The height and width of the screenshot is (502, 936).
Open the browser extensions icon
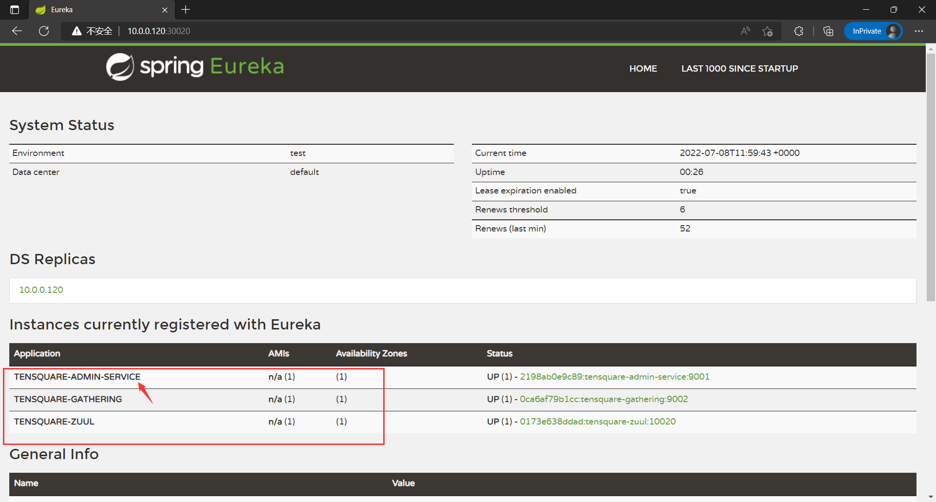click(x=799, y=31)
